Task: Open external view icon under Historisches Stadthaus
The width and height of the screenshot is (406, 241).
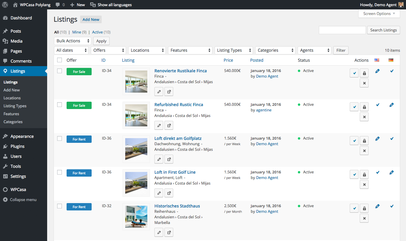Action: (x=169, y=233)
